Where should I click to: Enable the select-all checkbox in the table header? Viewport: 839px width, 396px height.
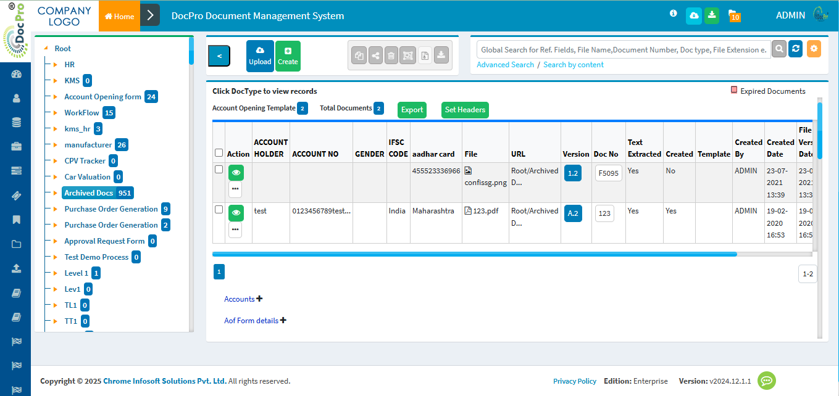[219, 152]
